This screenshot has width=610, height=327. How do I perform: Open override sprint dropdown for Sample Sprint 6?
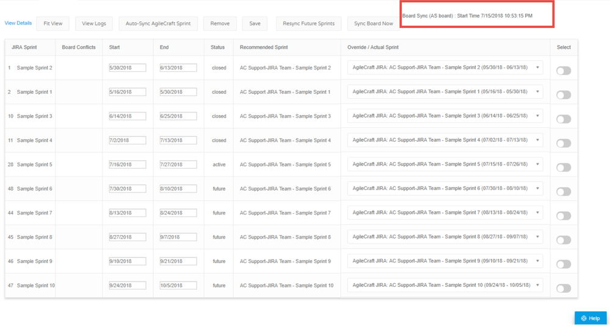click(445, 188)
